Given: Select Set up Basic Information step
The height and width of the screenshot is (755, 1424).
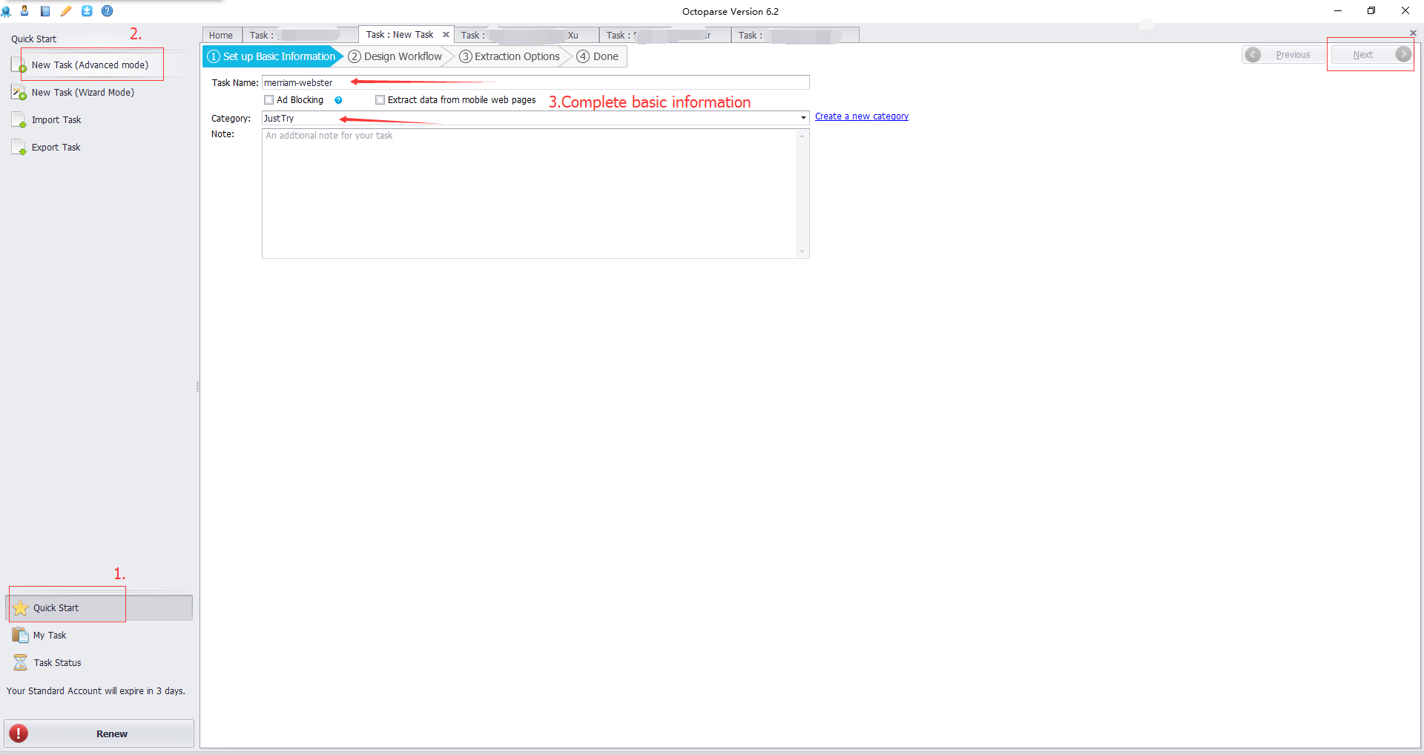Looking at the screenshot, I should (271, 56).
